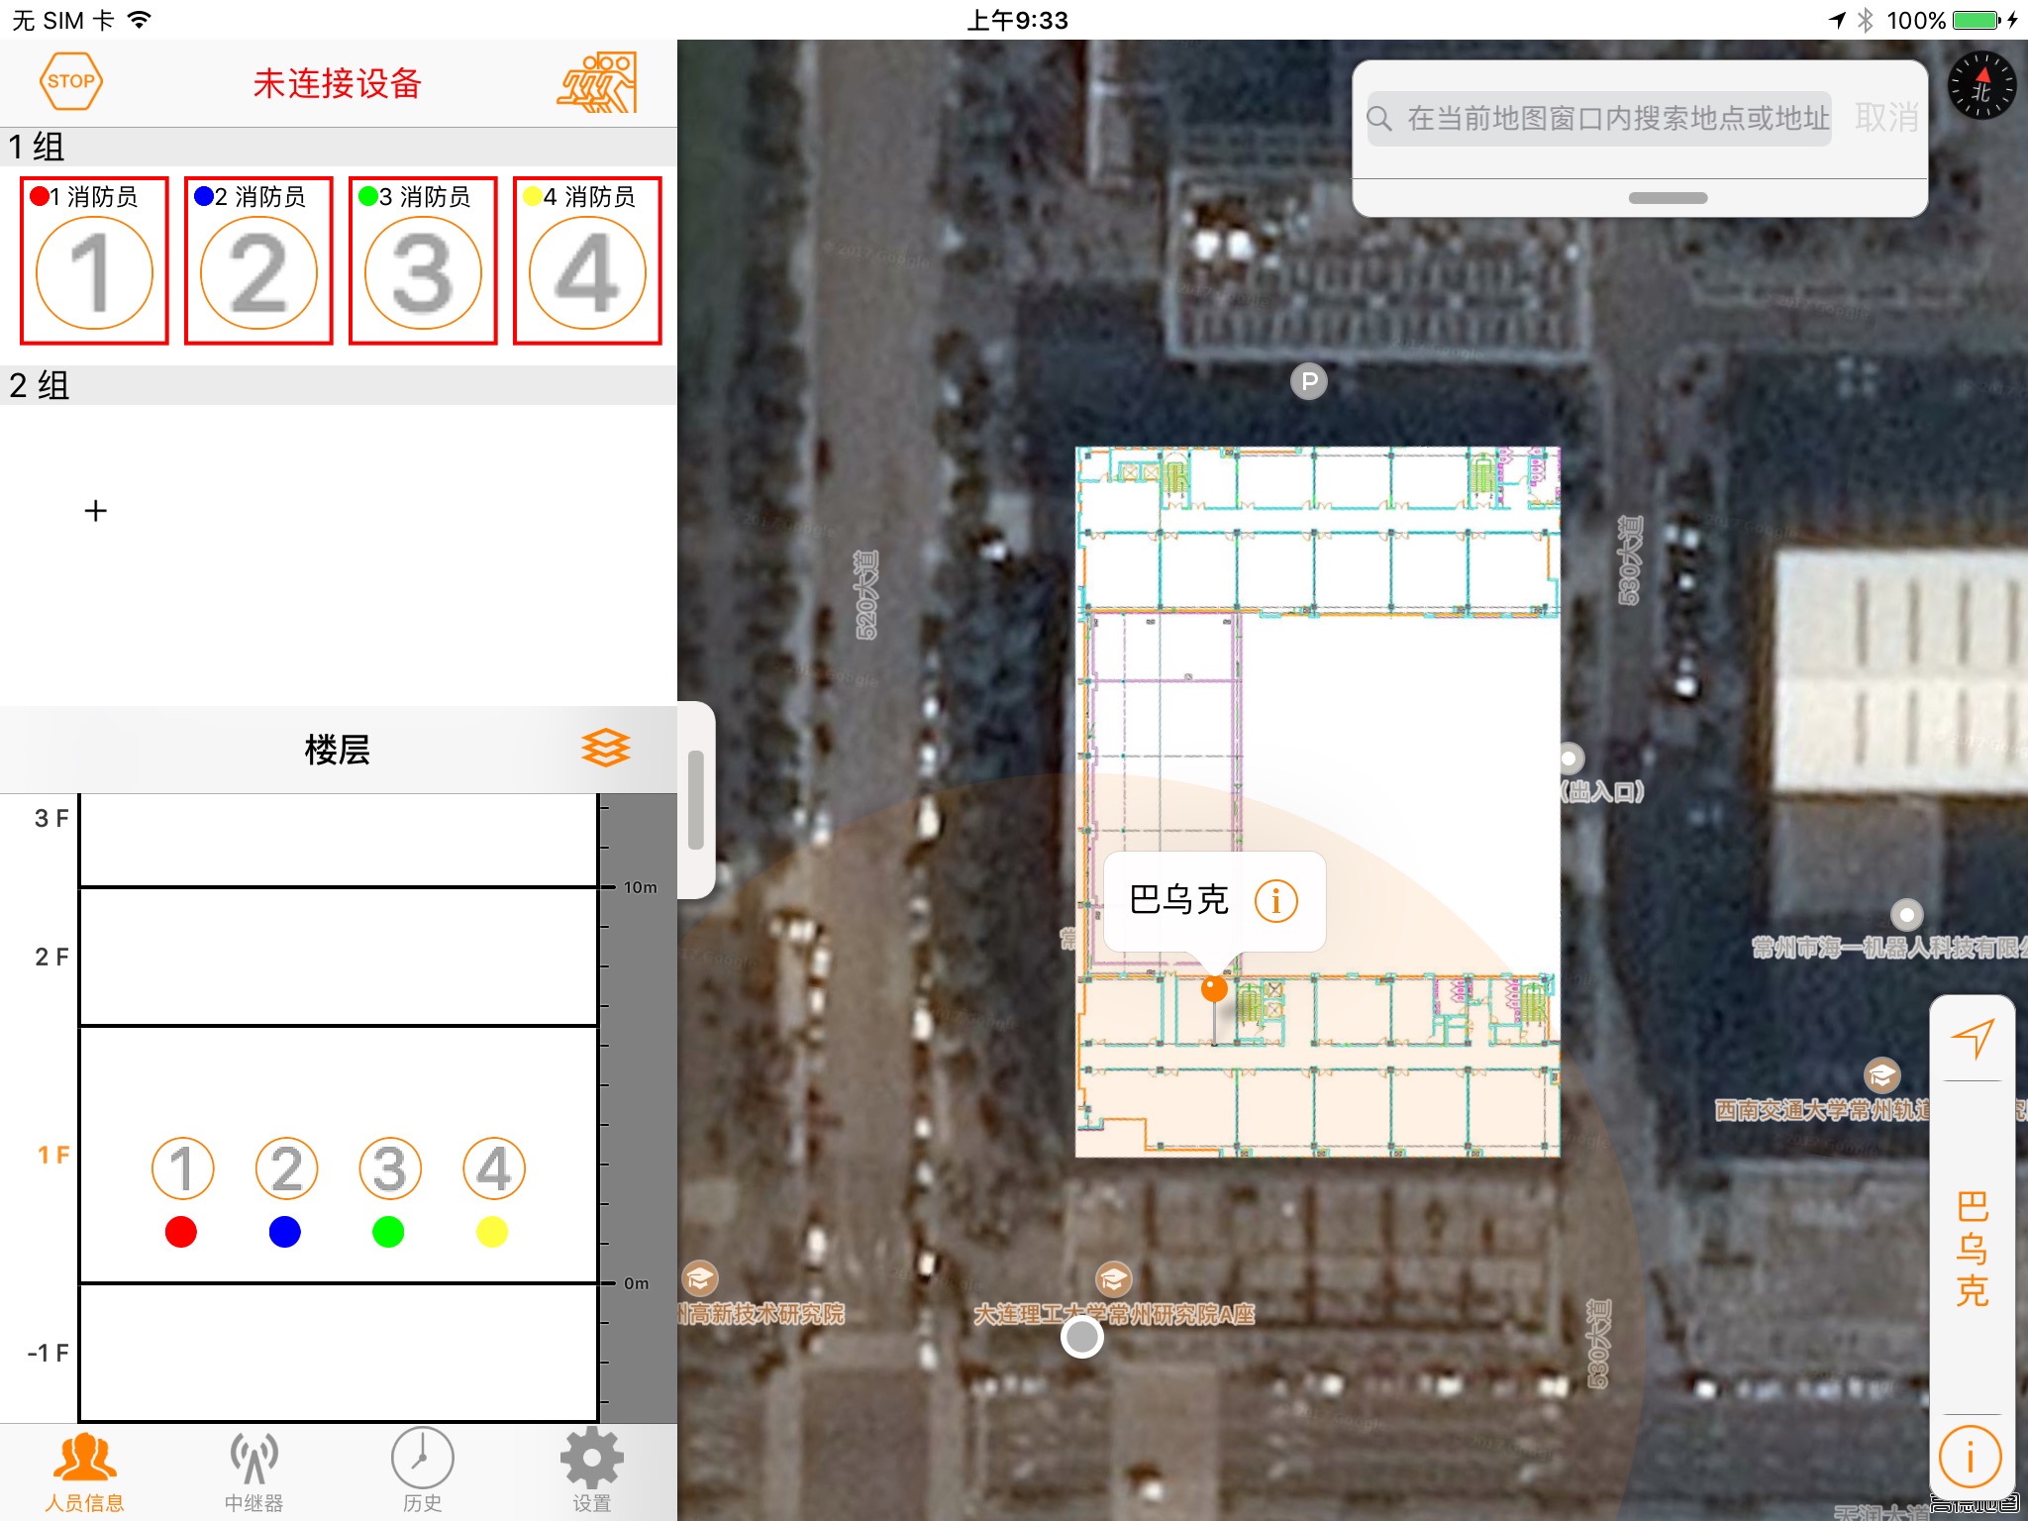Tap firefighter 3 marker on floor 1F

coord(390,1168)
